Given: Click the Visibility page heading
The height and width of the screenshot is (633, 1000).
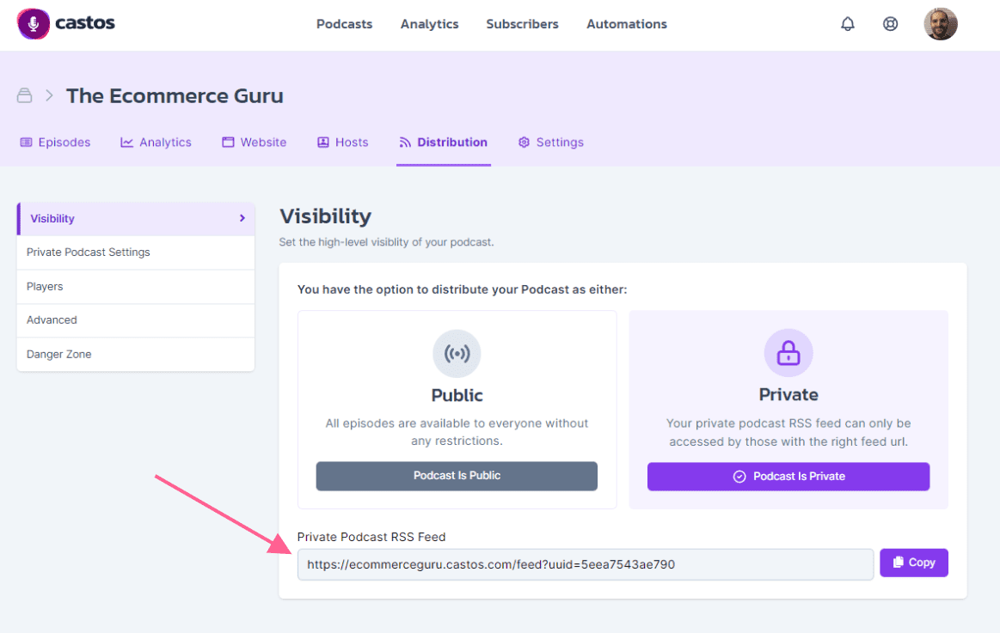Looking at the screenshot, I should click(325, 216).
